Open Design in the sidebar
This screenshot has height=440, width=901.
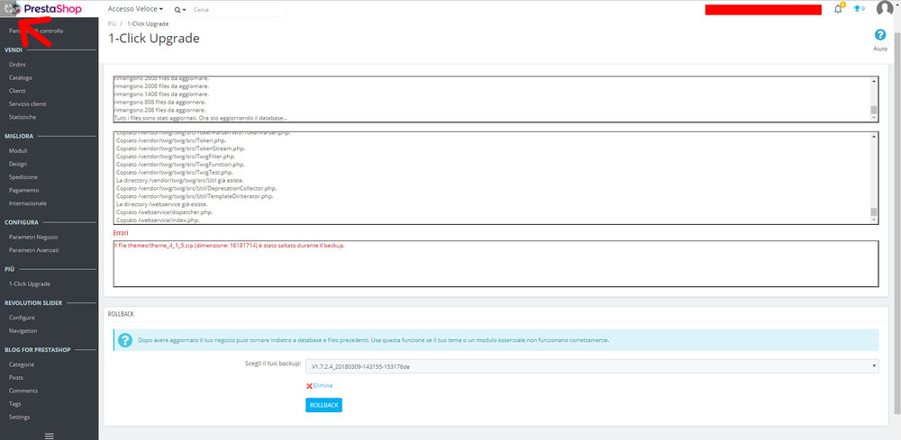(18, 164)
